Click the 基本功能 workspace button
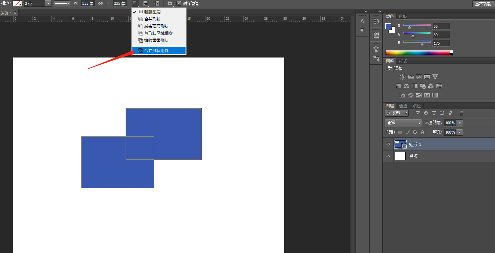 point(483,4)
